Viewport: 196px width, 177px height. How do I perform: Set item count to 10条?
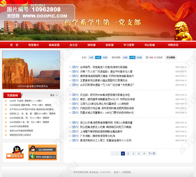(x=91, y=57)
